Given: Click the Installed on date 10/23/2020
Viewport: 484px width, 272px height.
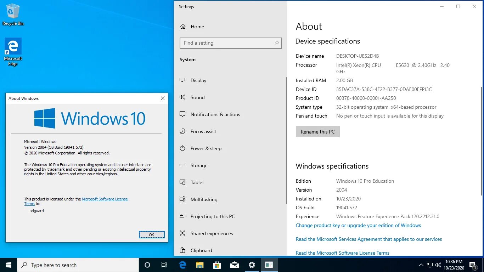Looking at the screenshot, I should (x=348, y=199).
